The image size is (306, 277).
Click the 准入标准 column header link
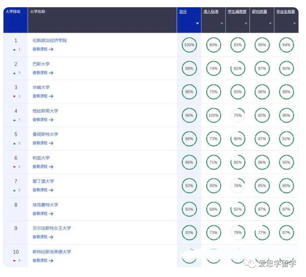point(211,12)
